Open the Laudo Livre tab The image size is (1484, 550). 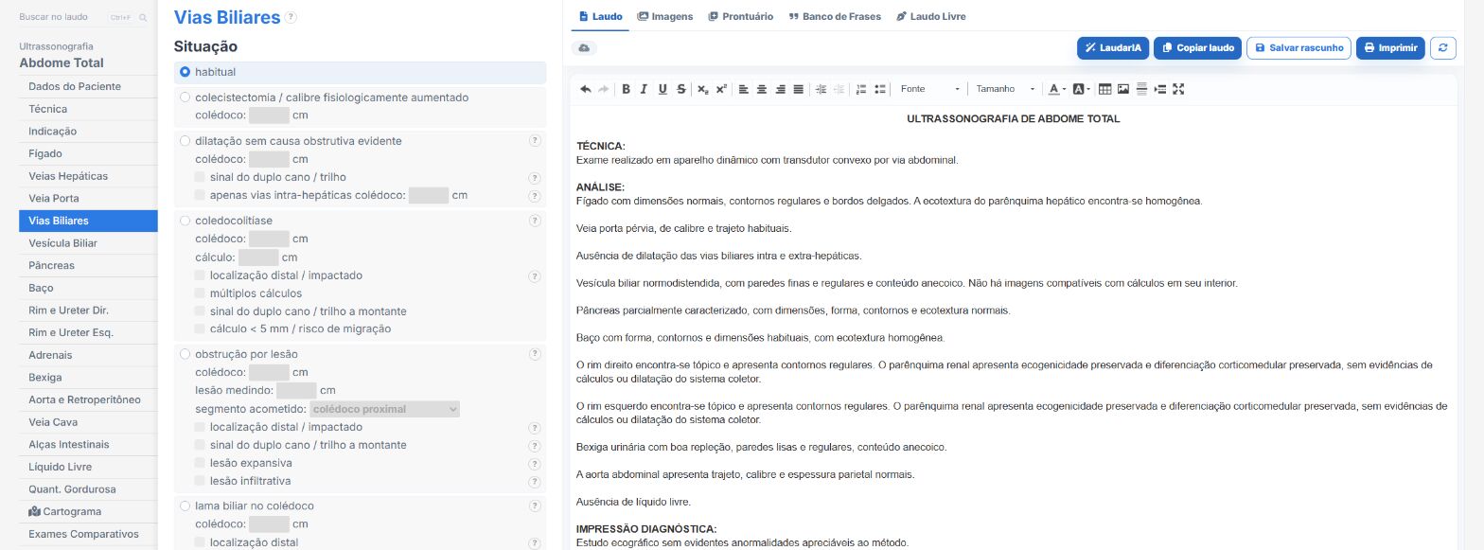[x=931, y=16]
